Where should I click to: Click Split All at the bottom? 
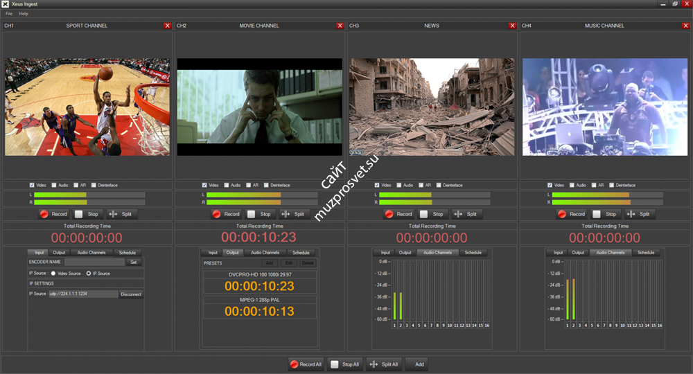(x=384, y=364)
